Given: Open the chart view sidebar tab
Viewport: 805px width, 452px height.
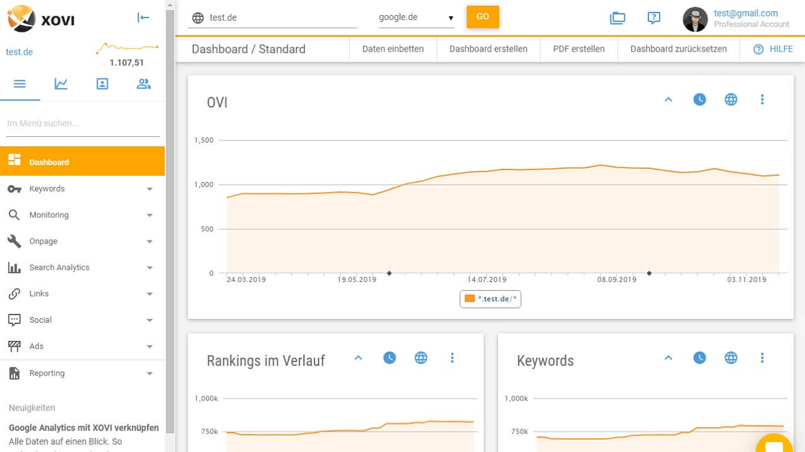Looking at the screenshot, I should pyautogui.click(x=61, y=83).
